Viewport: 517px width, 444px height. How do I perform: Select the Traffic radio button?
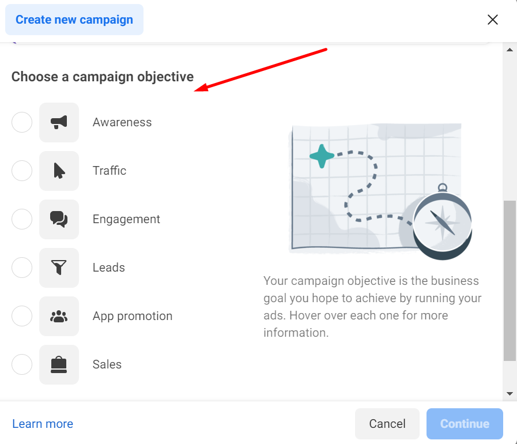[22, 171]
